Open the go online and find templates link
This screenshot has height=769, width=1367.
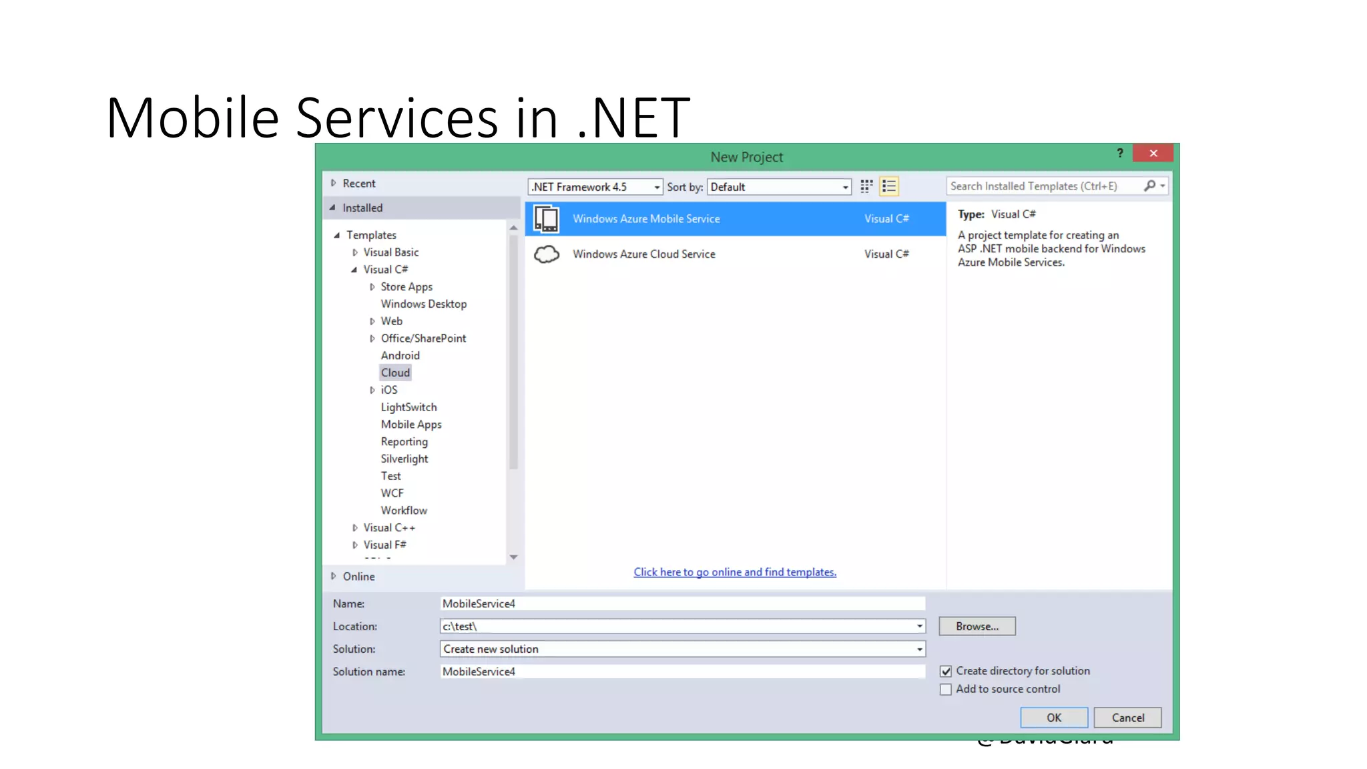[x=735, y=572]
